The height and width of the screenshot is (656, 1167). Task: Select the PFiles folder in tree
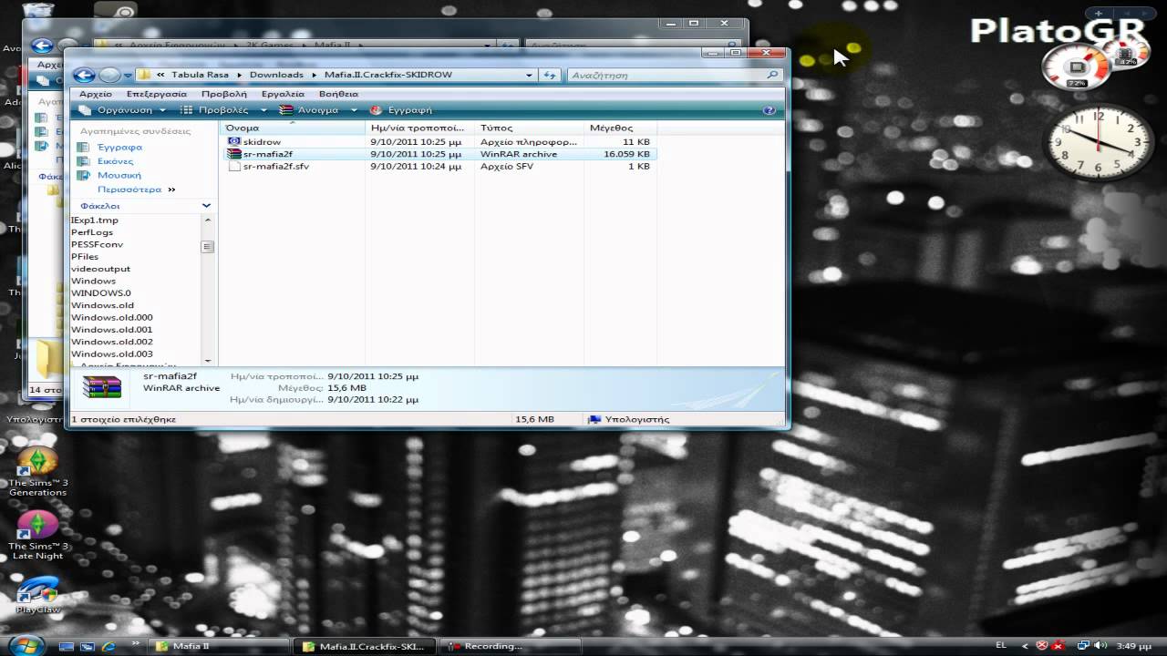click(85, 257)
